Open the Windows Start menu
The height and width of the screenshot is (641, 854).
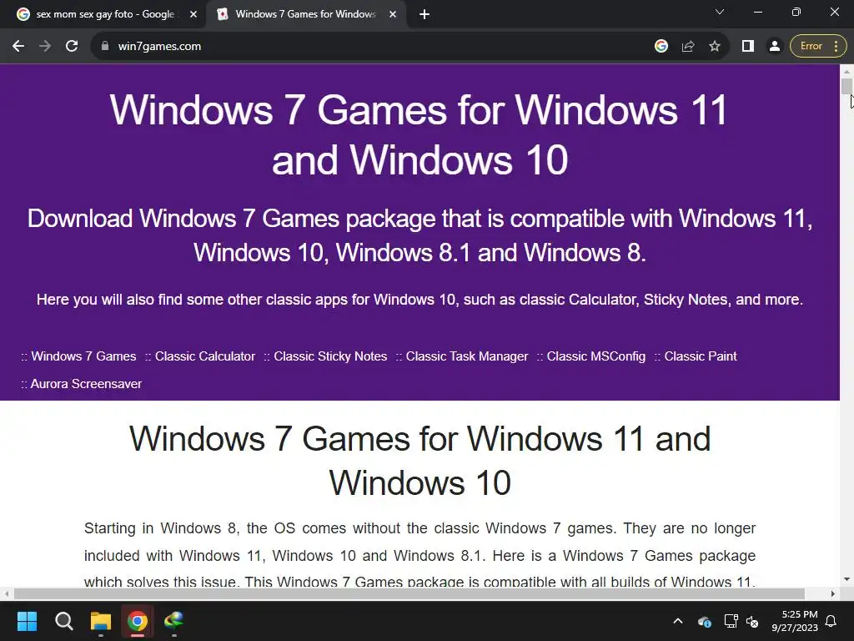click(x=27, y=621)
